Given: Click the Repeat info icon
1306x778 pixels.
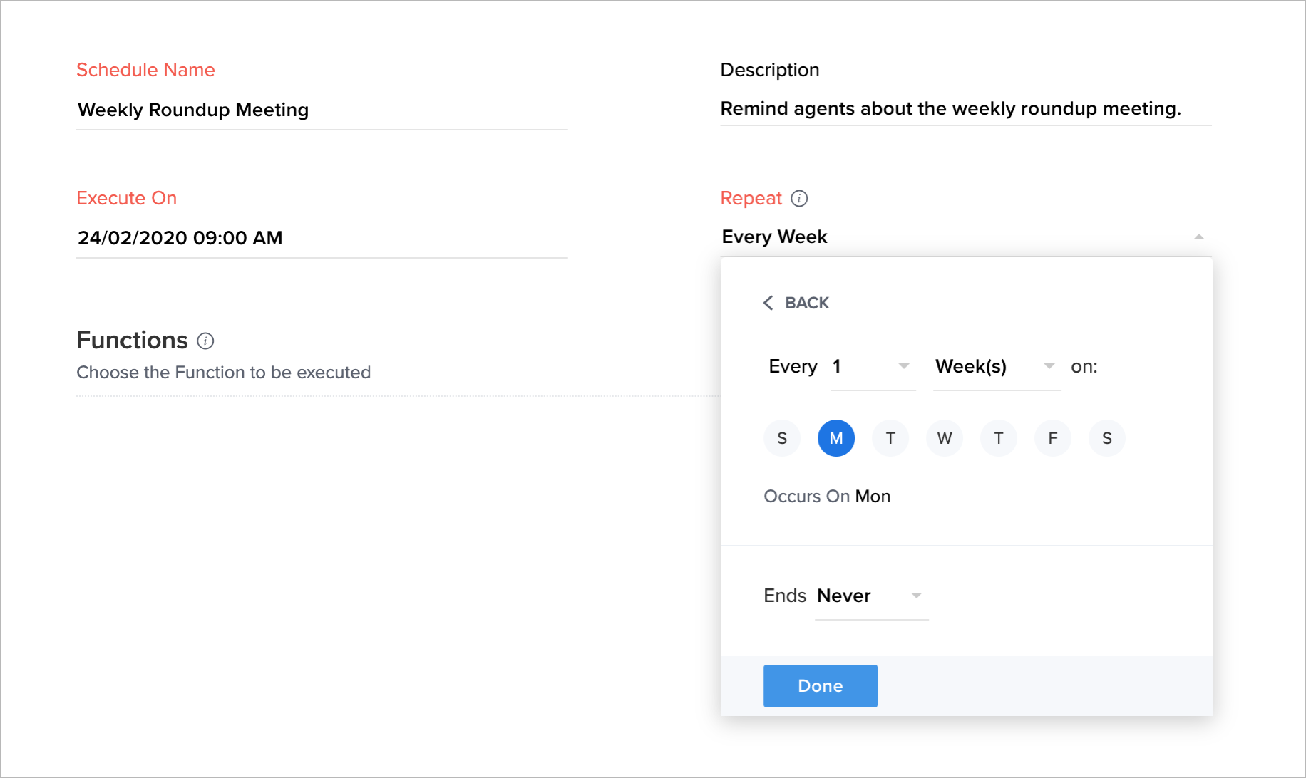Looking at the screenshot, I should (x=799, y=199).
